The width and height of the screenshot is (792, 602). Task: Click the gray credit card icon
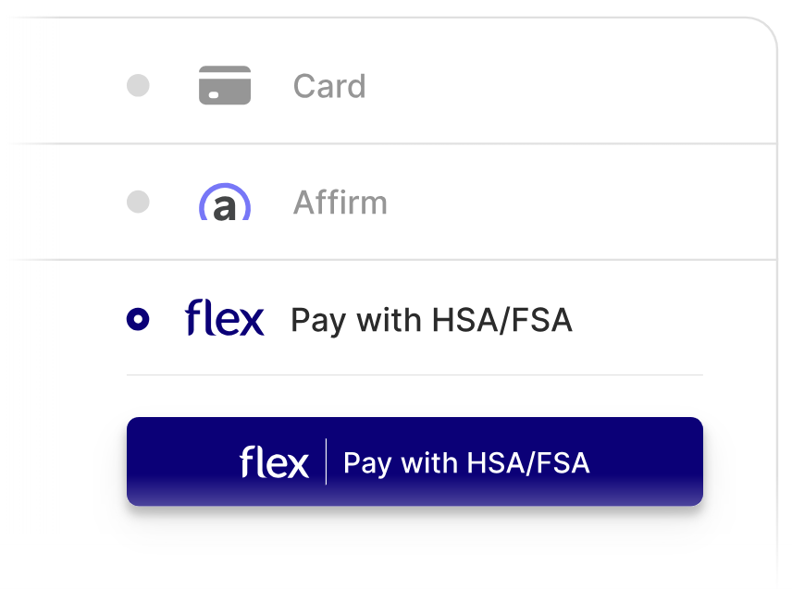pyautogui.click(x=225, y=86)
